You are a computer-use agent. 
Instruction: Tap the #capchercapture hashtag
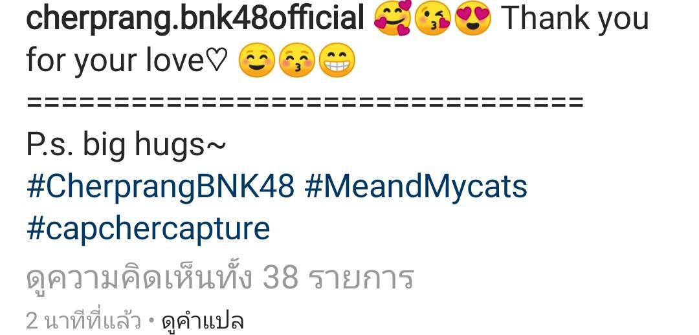point(148,229)
